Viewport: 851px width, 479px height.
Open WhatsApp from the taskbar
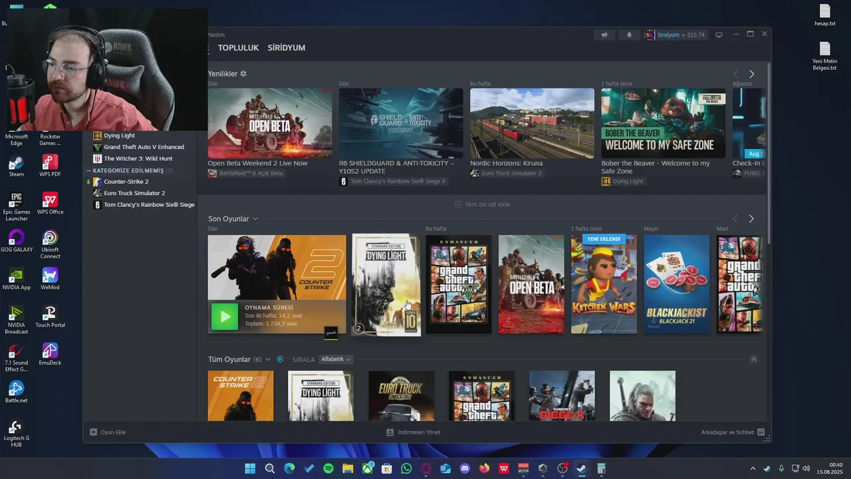406,468
